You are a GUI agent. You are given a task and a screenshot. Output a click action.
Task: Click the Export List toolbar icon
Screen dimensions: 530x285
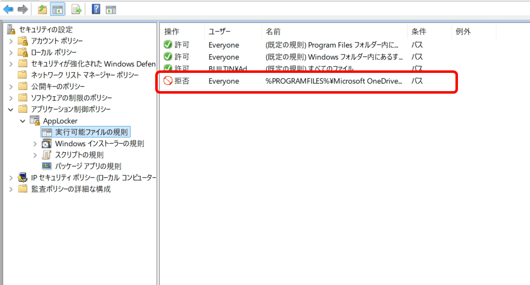76,9
